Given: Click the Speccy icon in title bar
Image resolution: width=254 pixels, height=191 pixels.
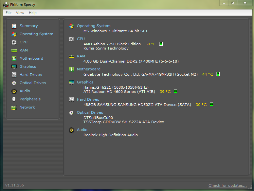Looking at the screenshot, I should [6, 5].
